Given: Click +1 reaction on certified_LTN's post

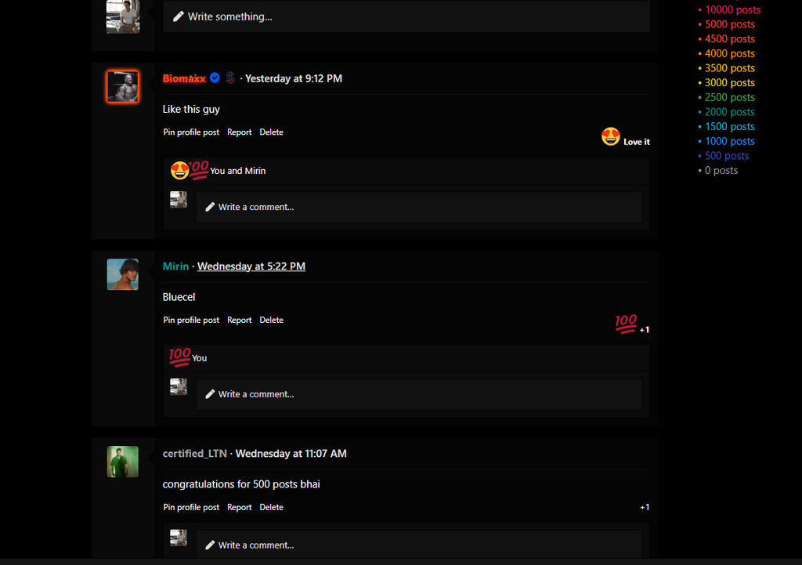Looking at the screenshot, I should click(645, 507).
